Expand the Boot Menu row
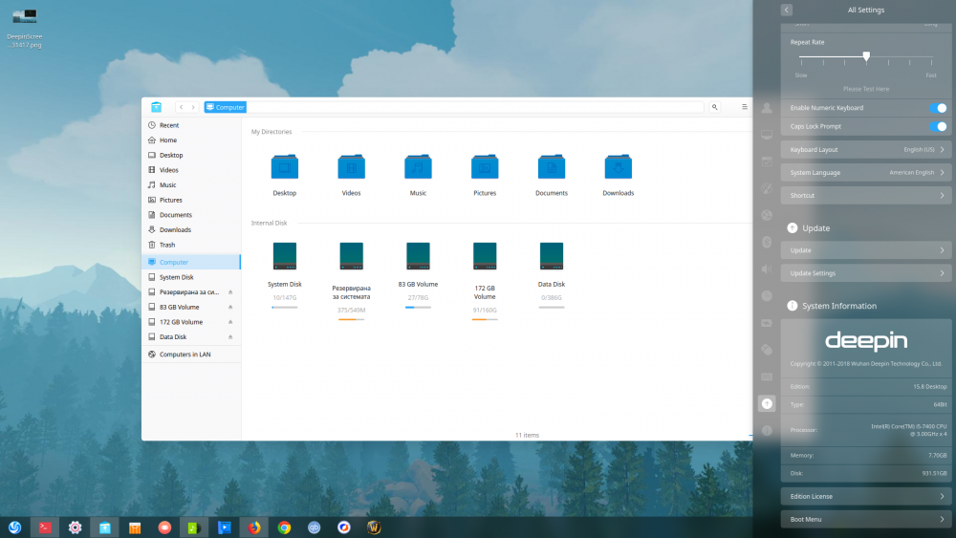Image resolution: width=956 pixels, height=538 pixels. pos(866,519)
